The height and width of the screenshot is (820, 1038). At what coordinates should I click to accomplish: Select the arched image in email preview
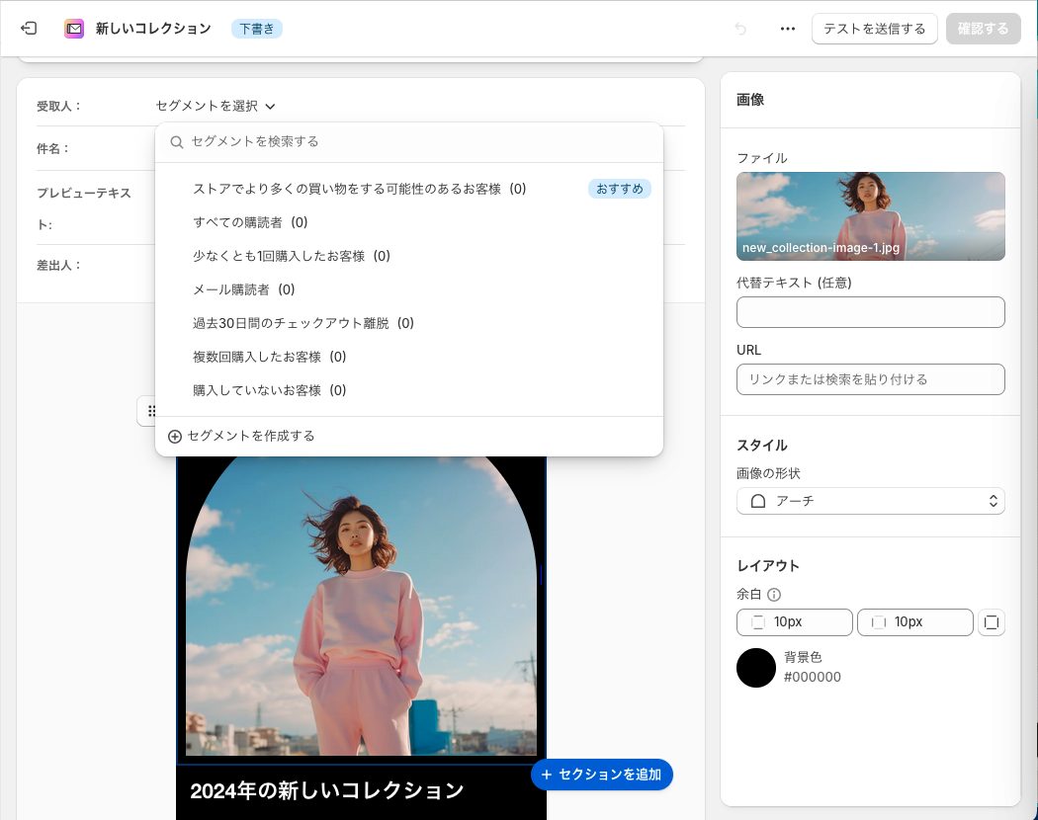[x=361, y=606]
